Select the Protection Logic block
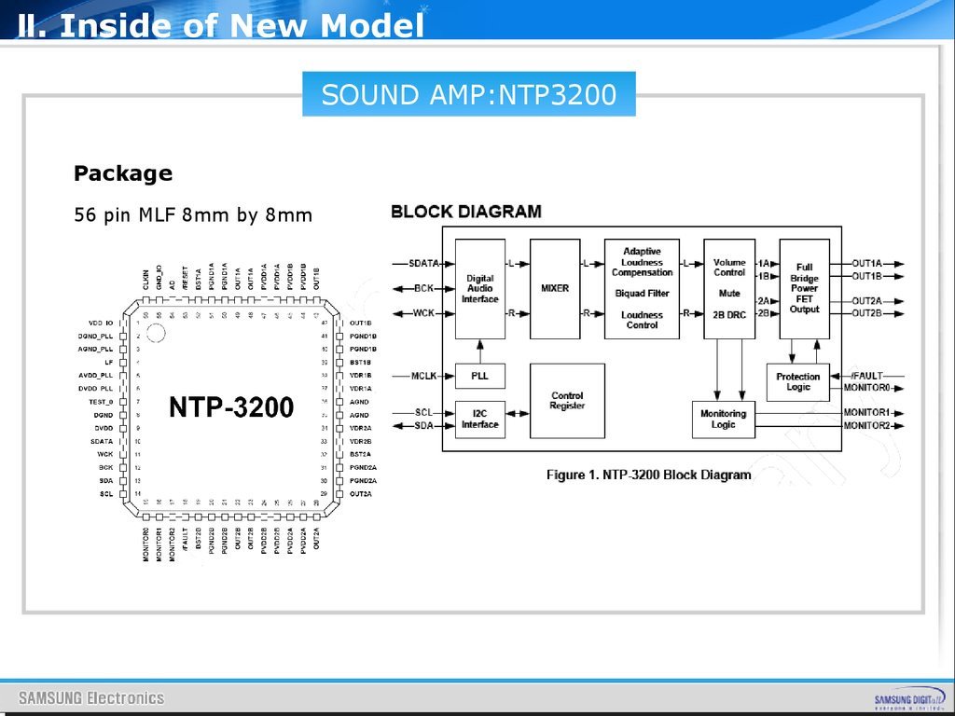 [797, 382]
